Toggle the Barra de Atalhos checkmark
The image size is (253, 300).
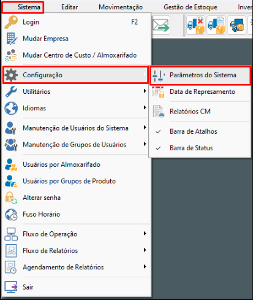(158, 131)
